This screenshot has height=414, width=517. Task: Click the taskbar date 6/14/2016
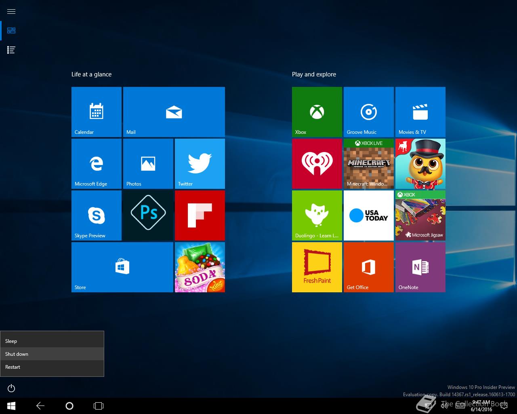coord(481,410)
